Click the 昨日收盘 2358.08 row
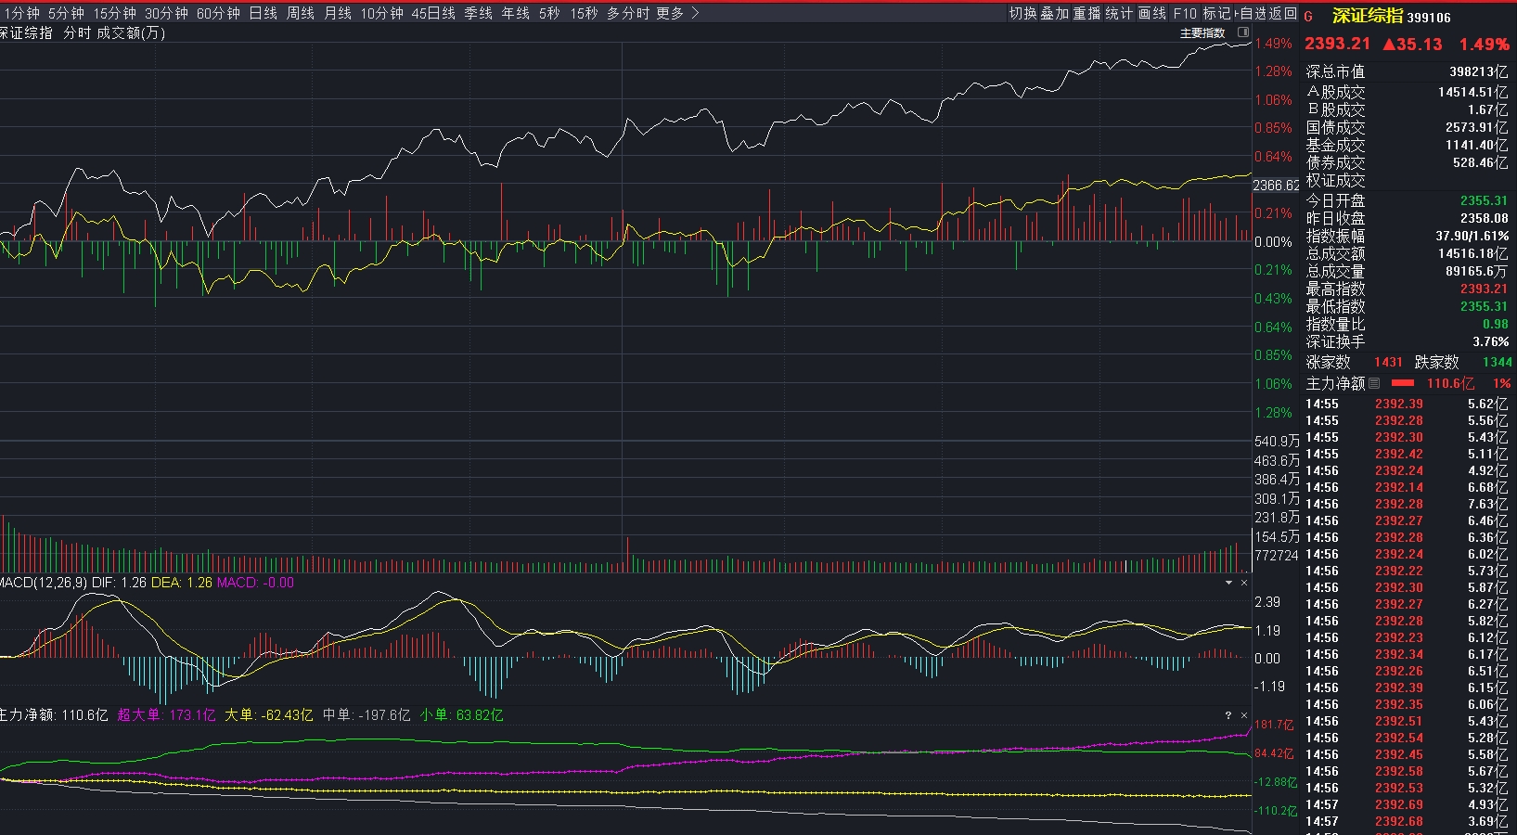Image resolution: width=1517 pixels, height=835 pixels. [x=1407, y=218]
